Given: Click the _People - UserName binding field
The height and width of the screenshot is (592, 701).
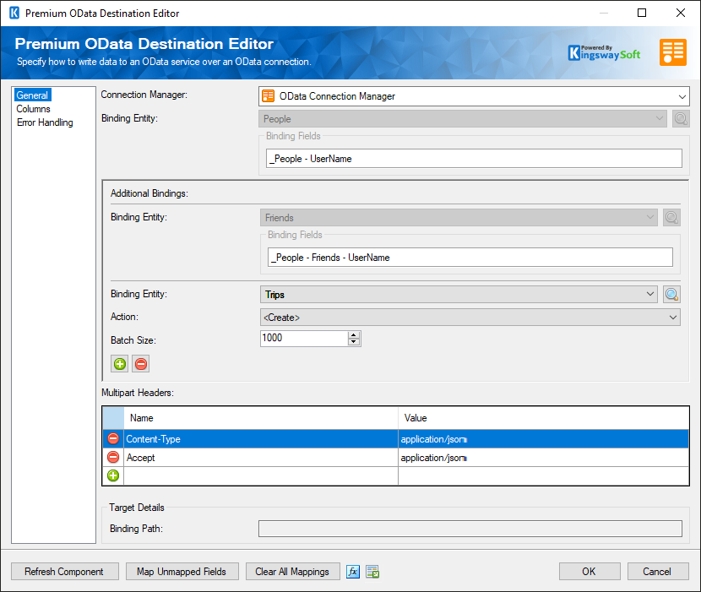Looking at the screenshot, I should coord(474,158).
